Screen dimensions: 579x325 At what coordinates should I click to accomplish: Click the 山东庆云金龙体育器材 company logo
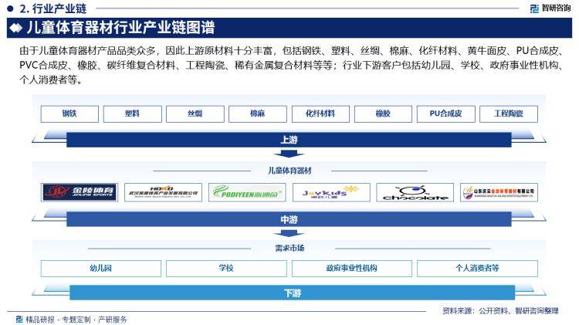(x=499, y=192)
